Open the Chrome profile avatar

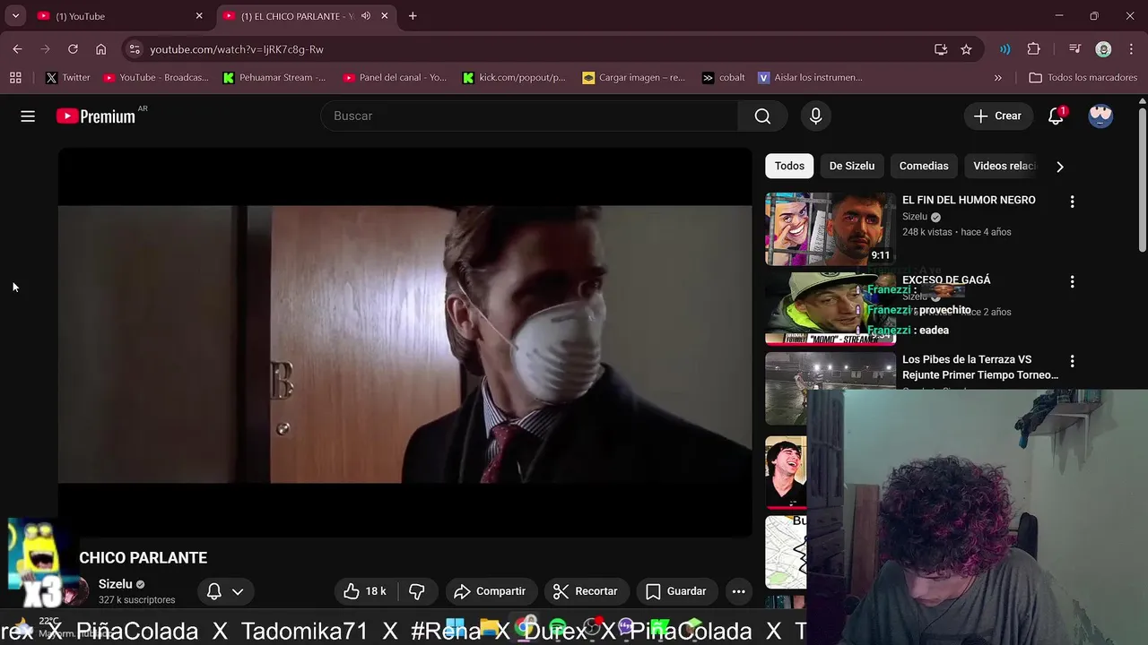(1104, 49)
